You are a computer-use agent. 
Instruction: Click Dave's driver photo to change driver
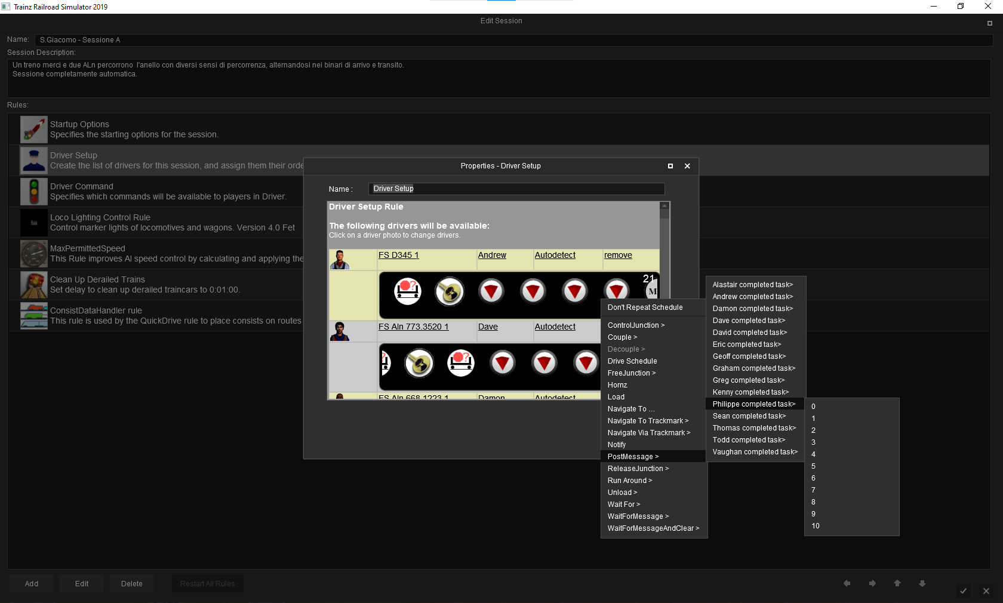[340, 331]
